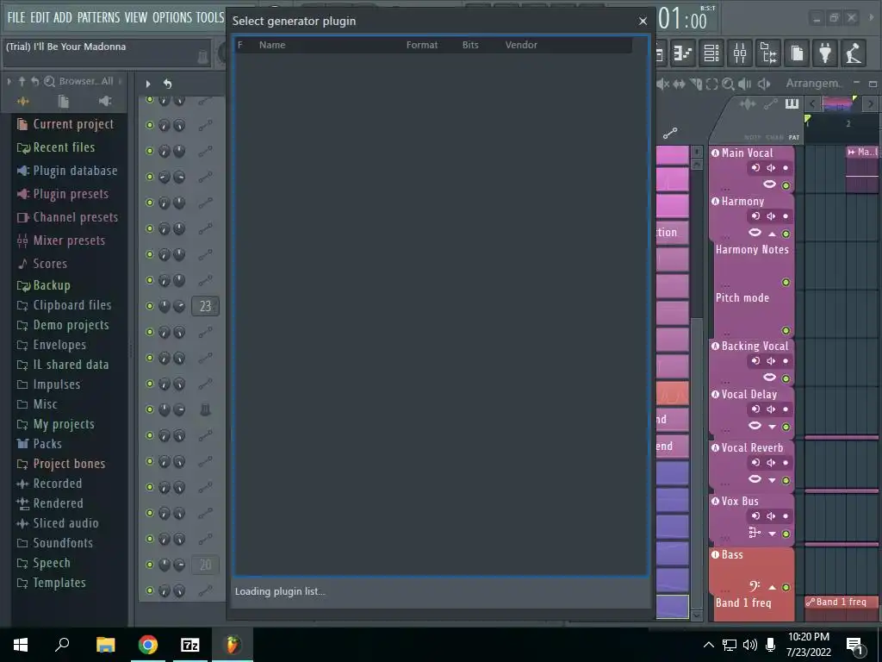Viewport: 882px width, 662px height.
Task: Expand Vocal Delay track arrow
Action: click(x=773, y=427)
